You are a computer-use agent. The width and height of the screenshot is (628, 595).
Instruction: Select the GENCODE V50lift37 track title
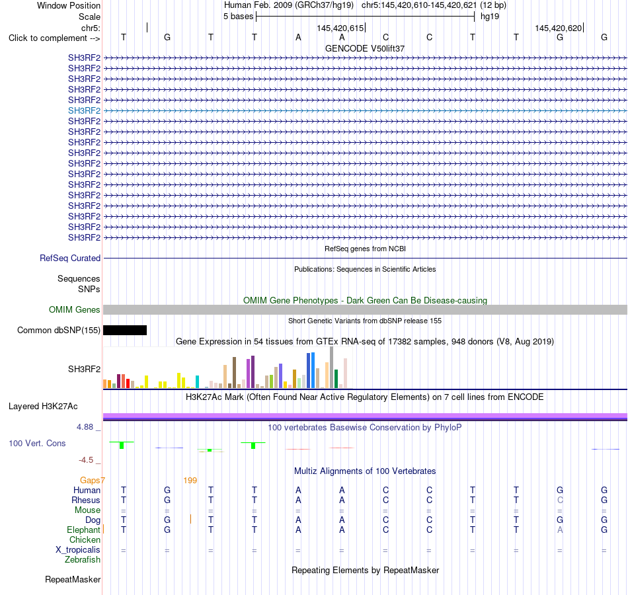tap(364, 48)
